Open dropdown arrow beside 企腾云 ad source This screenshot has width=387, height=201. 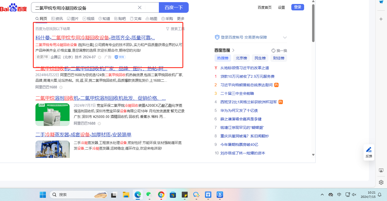(99, 57)
